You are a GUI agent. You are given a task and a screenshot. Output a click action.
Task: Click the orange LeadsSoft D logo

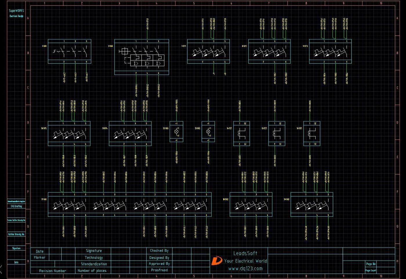pos(216,261)
